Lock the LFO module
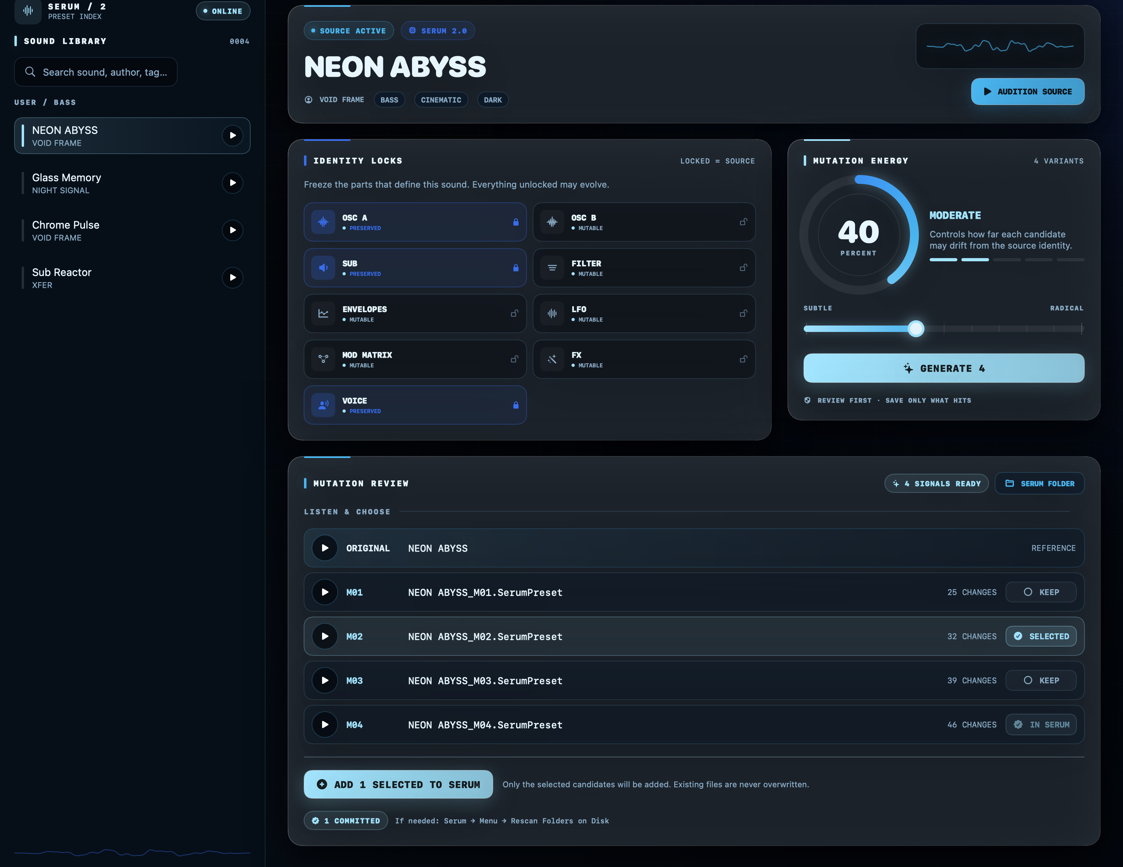This screenshot has width=1123, height=867. click(744, 314)
